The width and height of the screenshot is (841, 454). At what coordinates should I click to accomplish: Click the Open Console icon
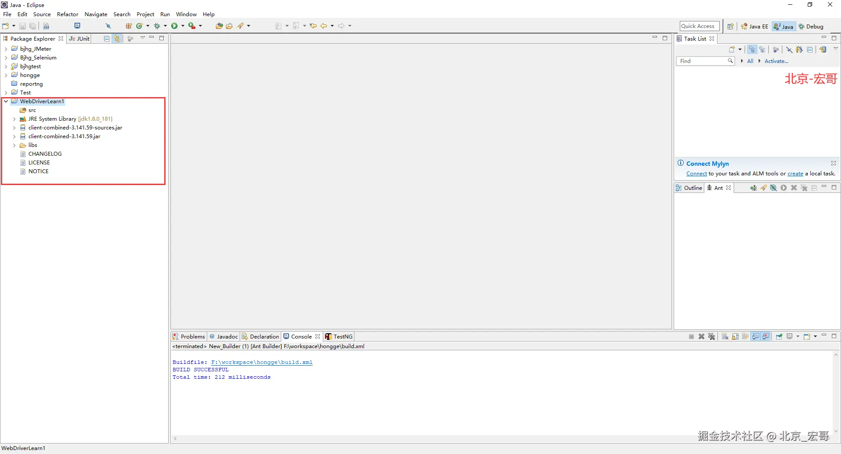coord(807,336)
